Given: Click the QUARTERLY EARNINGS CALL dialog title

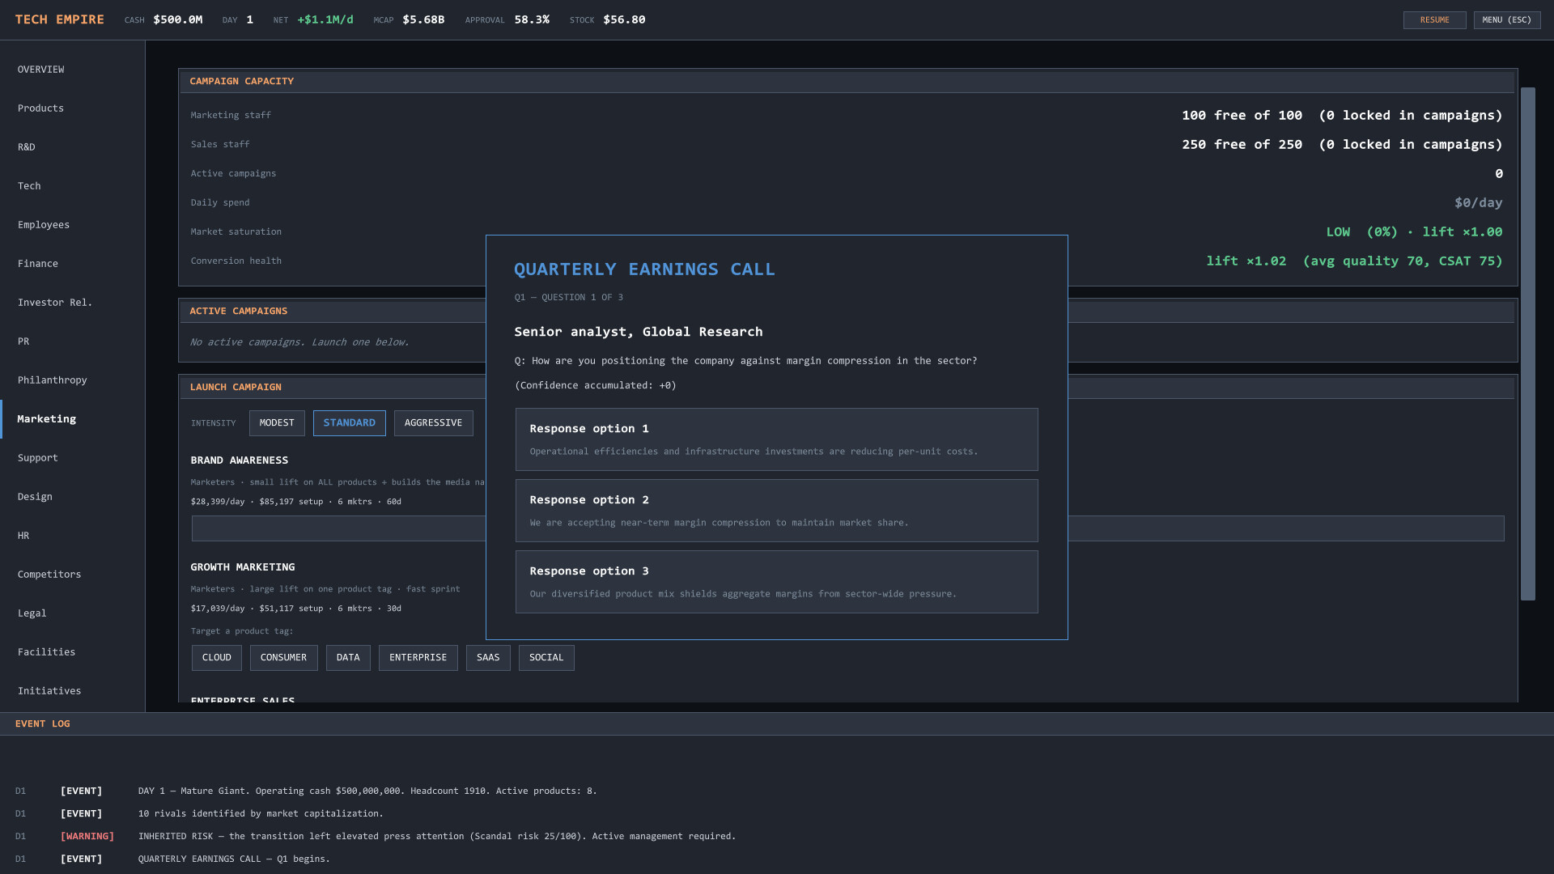Looking at the screenshot, I should coord(645,269).
